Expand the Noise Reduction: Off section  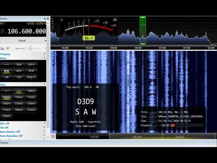[44, 136]
